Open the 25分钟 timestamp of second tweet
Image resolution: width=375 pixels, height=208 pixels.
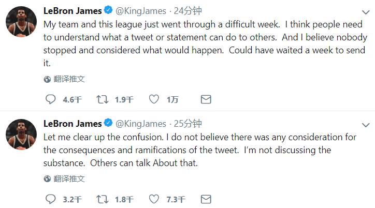[x=187, y=124]
